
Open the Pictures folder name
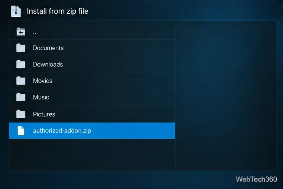44,114
